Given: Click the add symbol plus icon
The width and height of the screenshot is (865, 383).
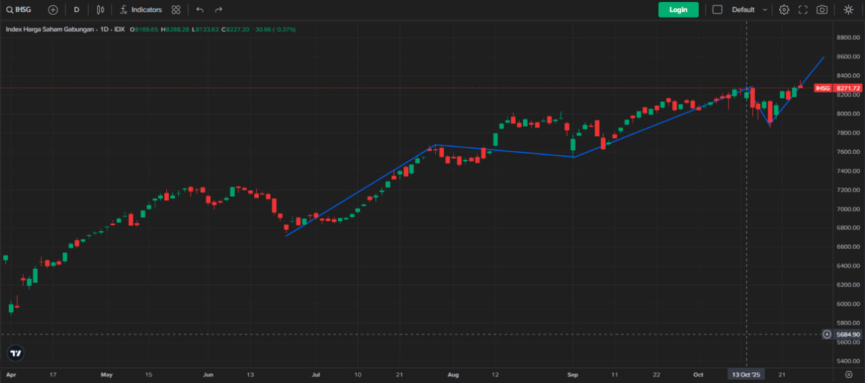Looking at the screenshot, I should 53,9.
